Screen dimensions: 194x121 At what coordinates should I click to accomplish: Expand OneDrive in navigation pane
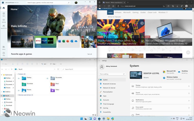click(2, 92)
